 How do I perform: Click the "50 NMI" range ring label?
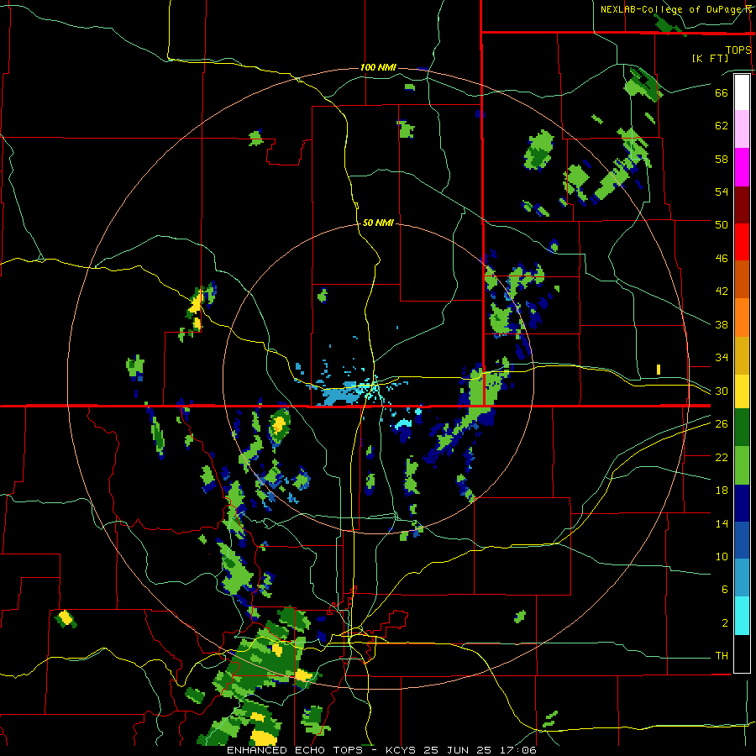(378, 223)
